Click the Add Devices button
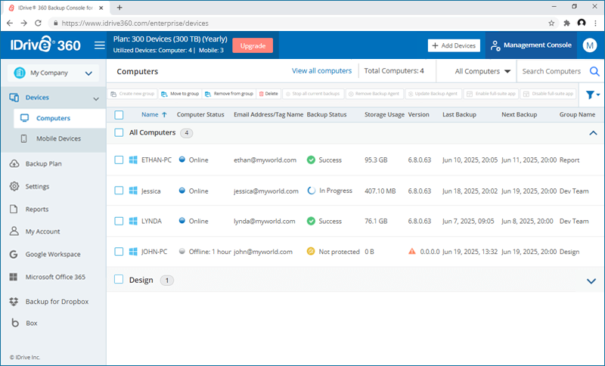 tap(454, 45)
